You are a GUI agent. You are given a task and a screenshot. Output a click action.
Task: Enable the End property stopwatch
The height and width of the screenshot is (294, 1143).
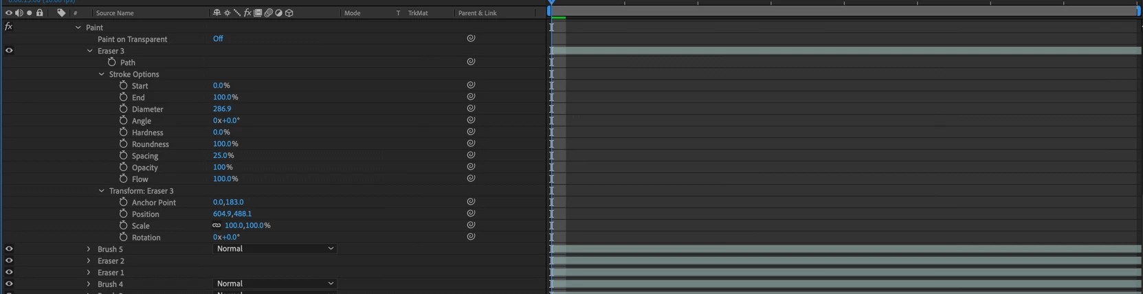[123, 97]
